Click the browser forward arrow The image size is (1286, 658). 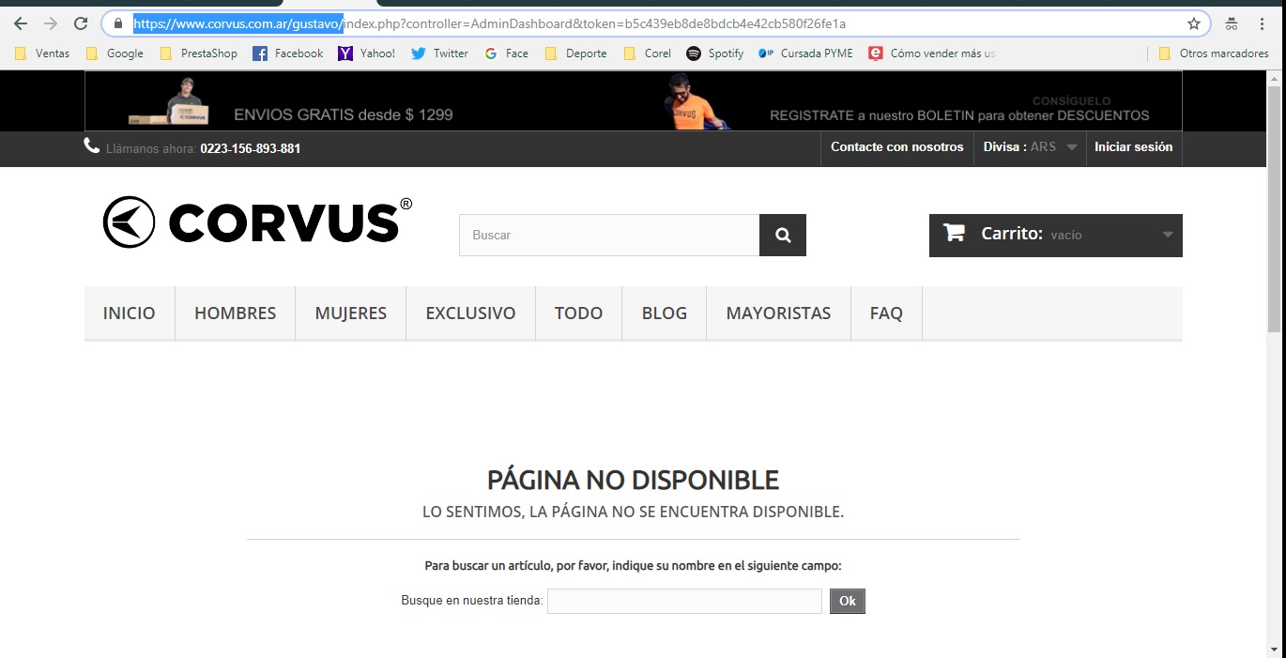tap(51, 23)
